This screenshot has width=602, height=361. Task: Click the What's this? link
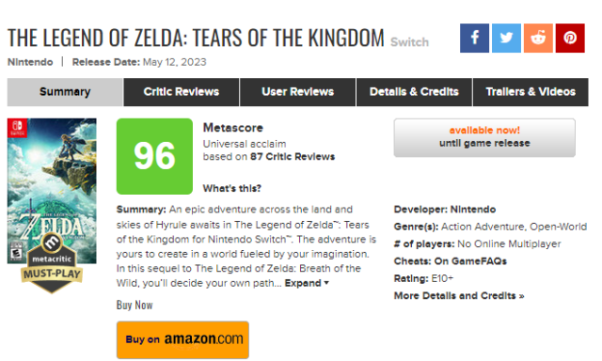click(232, 188)
